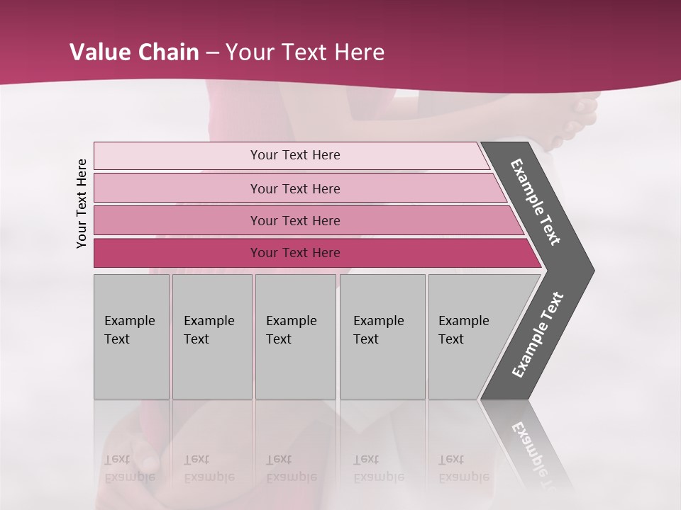Select the third gray 'Example Text' box

point(295,336)
